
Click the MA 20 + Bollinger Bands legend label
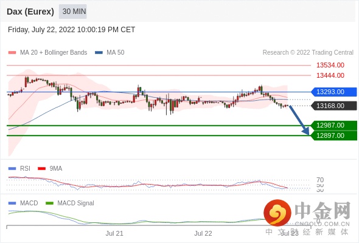point(54,53)
